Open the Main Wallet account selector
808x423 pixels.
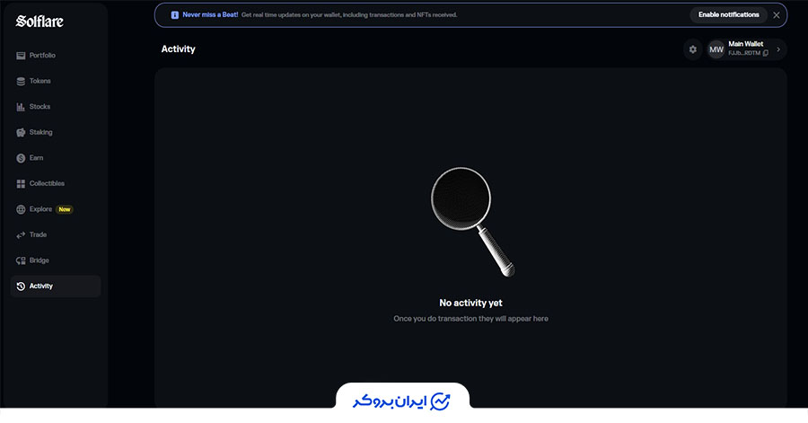click(x=745, y=49)
